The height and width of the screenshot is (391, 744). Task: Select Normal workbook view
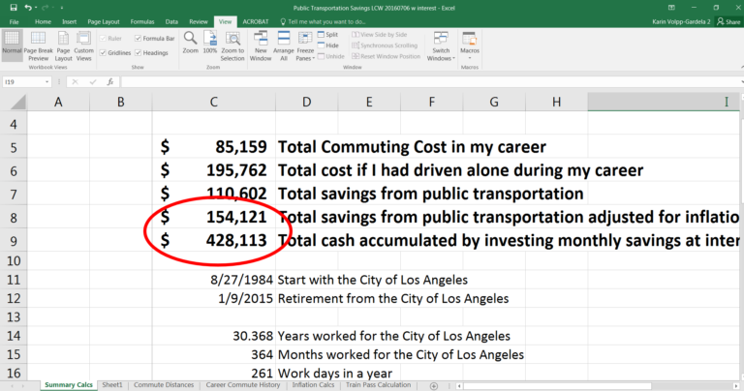pyautogui.click(x=12, y=45)
